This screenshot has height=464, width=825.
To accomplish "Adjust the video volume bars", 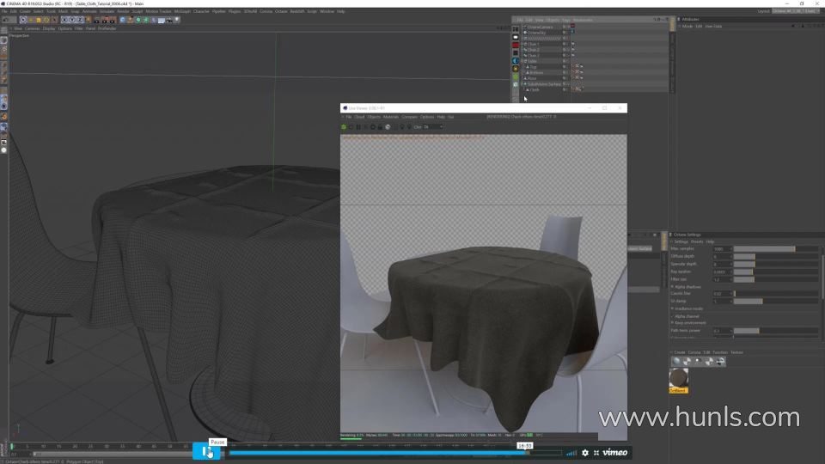I will click(x=571, y=453).
